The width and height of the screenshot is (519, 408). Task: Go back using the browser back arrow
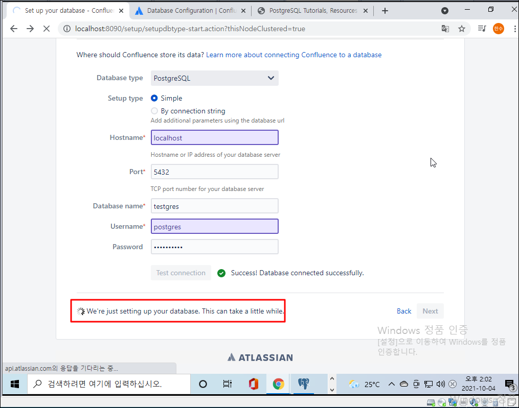[x=14, y=29]
